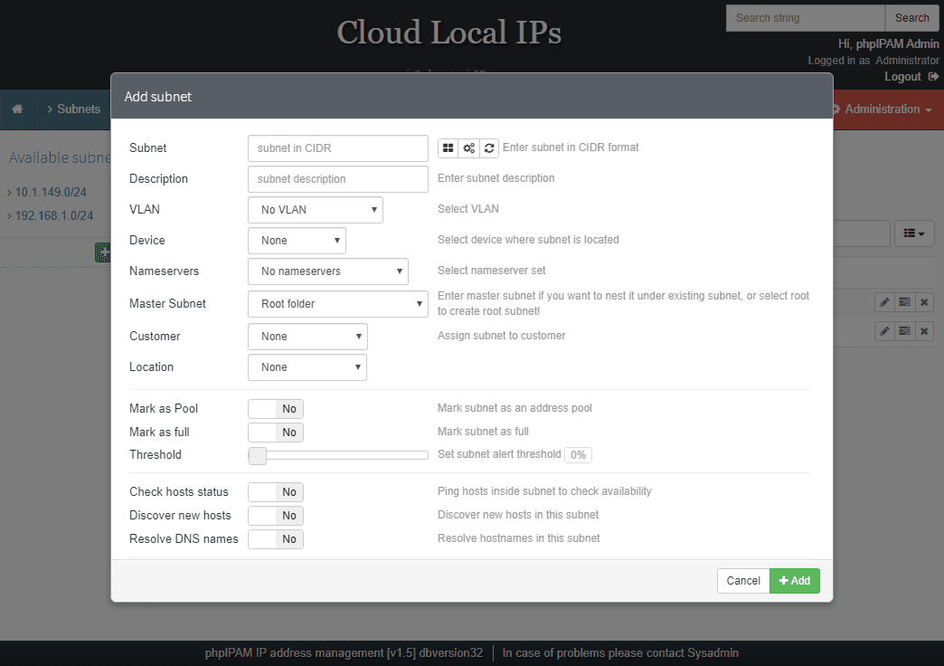Open the VLAN dropdown
944x666 pixels.
[315, 209]
